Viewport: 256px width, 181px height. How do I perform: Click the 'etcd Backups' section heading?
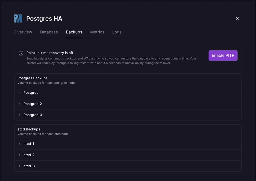tap(29, 129)
